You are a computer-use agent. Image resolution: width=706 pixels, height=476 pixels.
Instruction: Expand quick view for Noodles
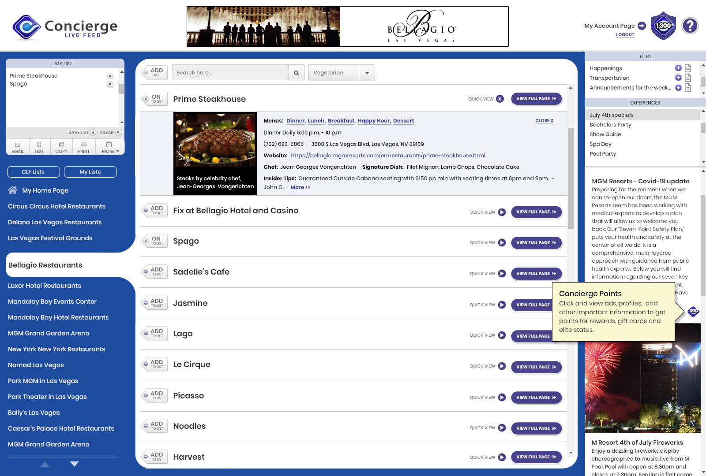[502, 428]
